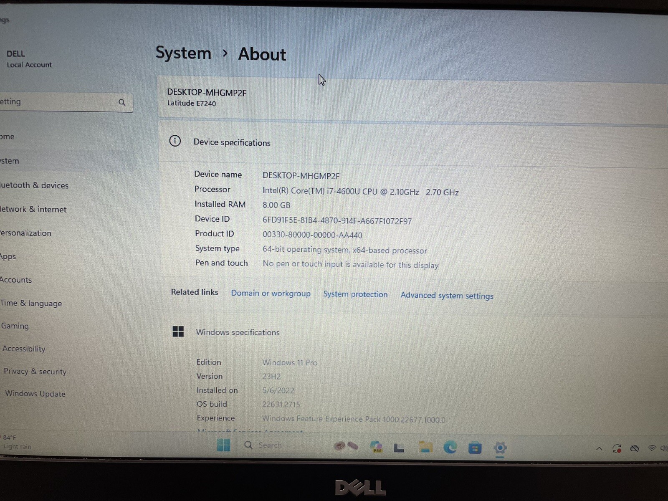Show hidden system tray icons
The width and height of the screenshot is (668, 501).
coord(599,449)
